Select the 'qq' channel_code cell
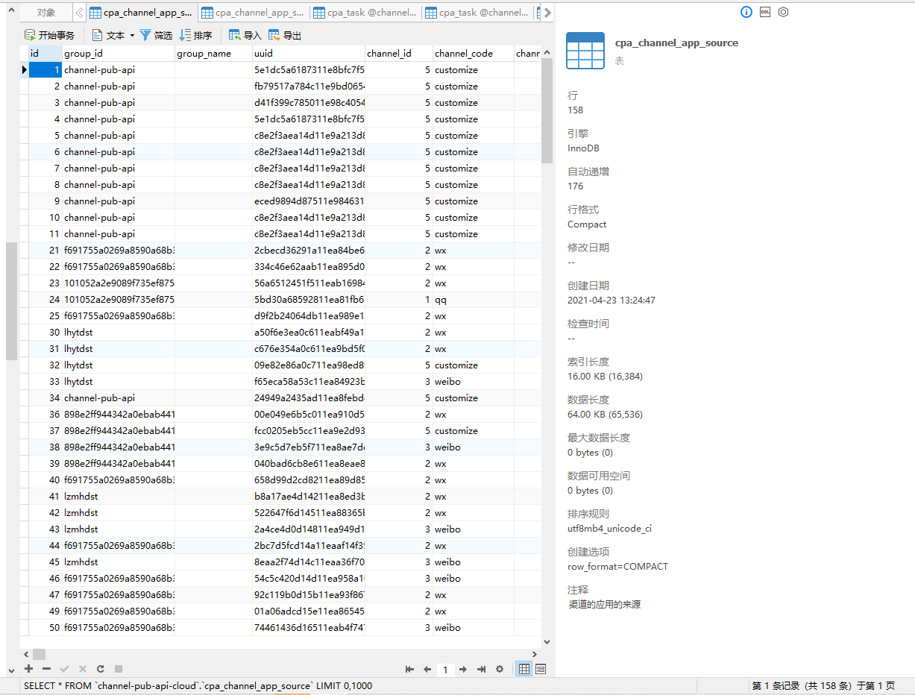915x695 pixels. click(x=474, y=300)
